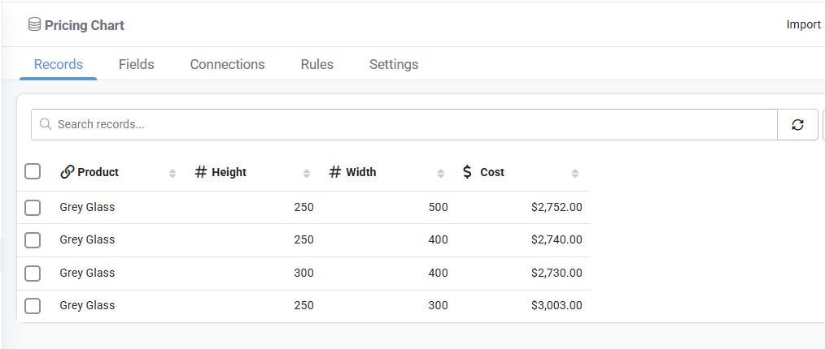This screenshot has width=825, height=349.
Task: Go to the Rules tab
Action: [x=317, y=64]
